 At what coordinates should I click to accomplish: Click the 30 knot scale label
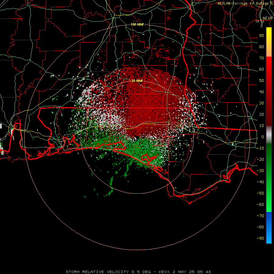pos(262,103)
